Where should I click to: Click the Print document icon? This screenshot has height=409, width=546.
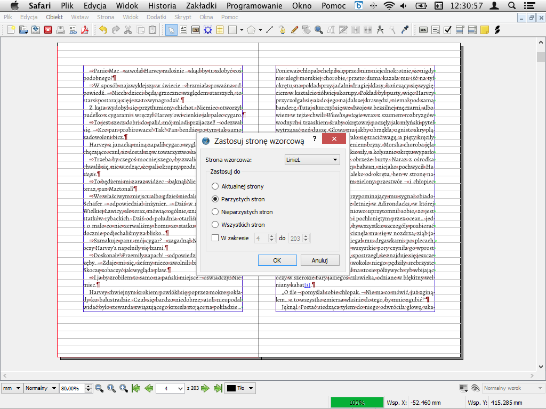coord(60,30)
